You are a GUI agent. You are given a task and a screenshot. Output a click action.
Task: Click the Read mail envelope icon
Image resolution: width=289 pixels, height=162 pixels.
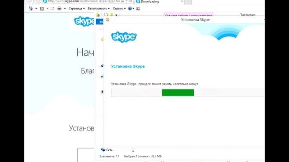tap(52, 9)
